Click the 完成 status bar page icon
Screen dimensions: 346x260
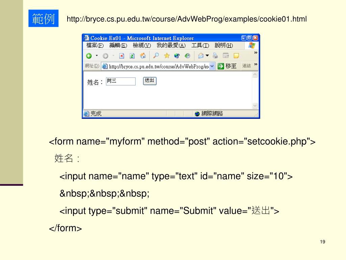pos(86,114)
